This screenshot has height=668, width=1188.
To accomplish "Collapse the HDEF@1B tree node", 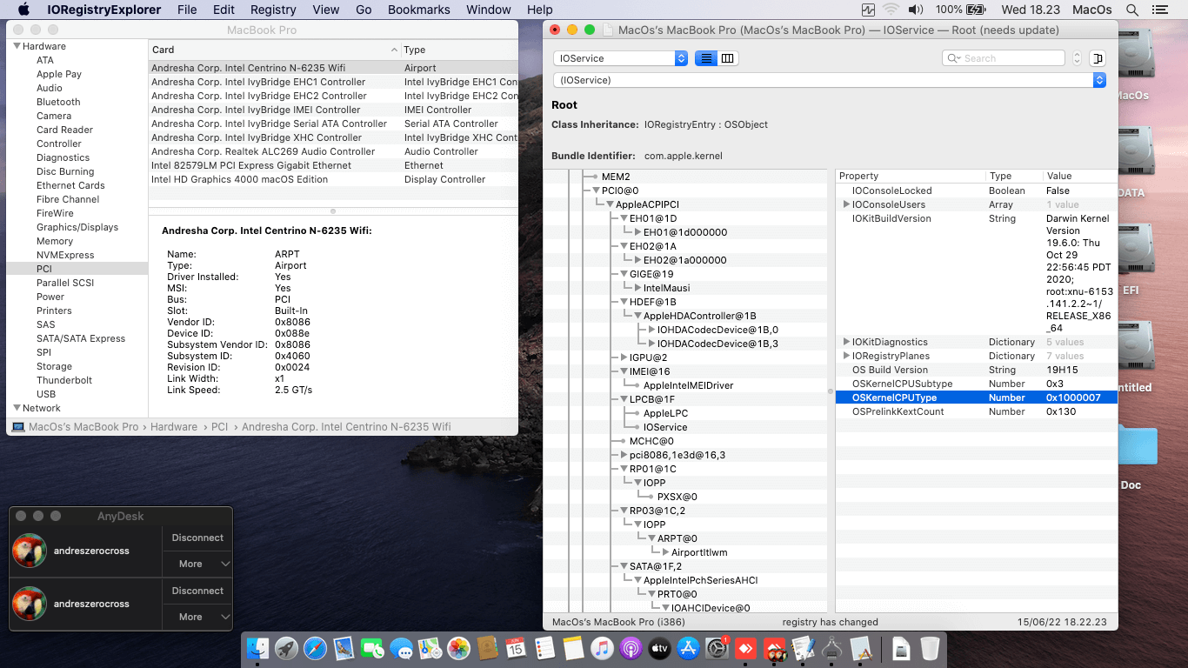I will pyautogui.click(x=624, y=302).
